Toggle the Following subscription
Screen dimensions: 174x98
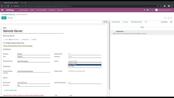pyautogui.click(x=164, y=22)
